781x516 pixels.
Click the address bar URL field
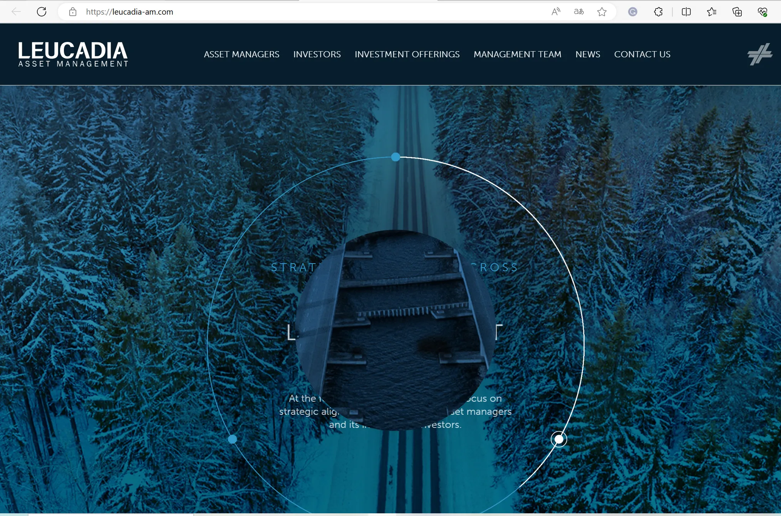304,12
